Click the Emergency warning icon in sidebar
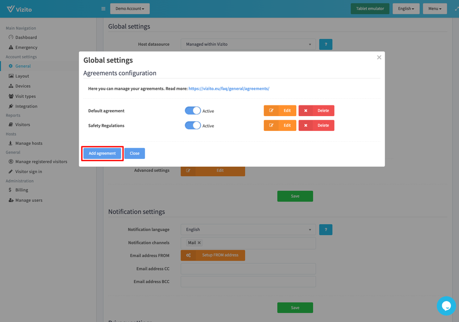Viewport: 459px width, 322px height. pos(11,47)
